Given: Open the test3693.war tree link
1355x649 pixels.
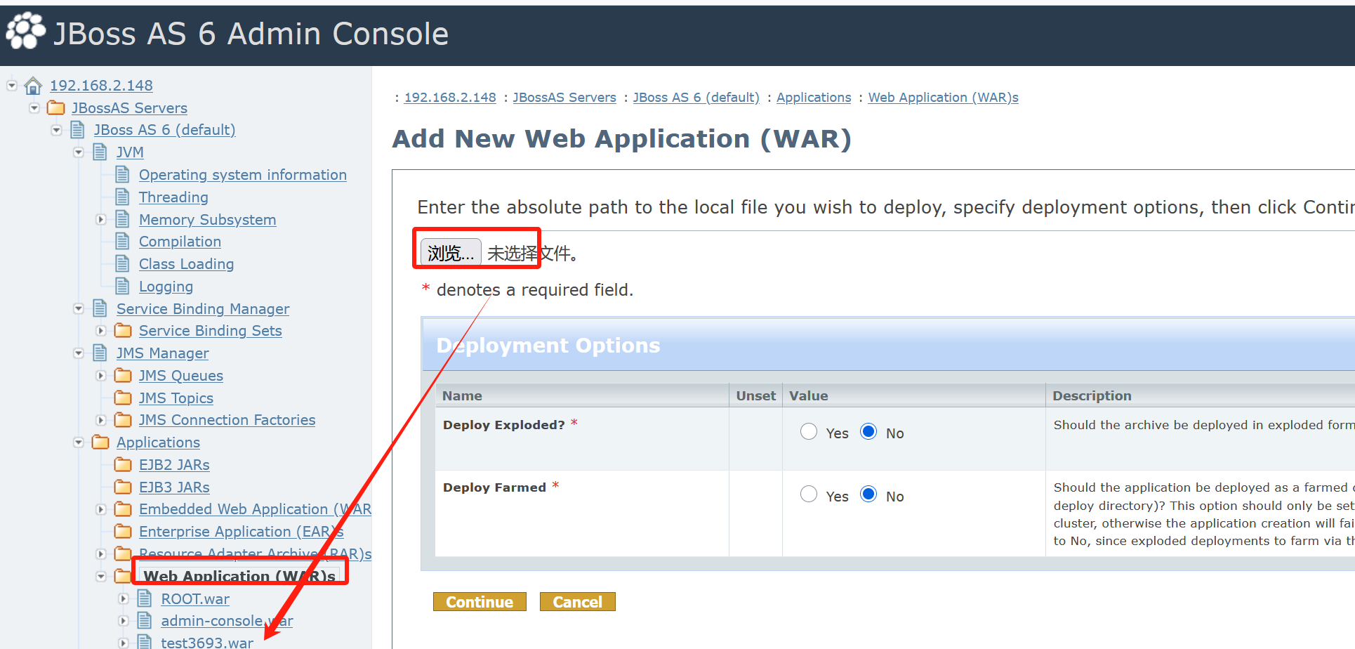Looking at the screenshot, I should pyautogui.click(x=207, y=642).
